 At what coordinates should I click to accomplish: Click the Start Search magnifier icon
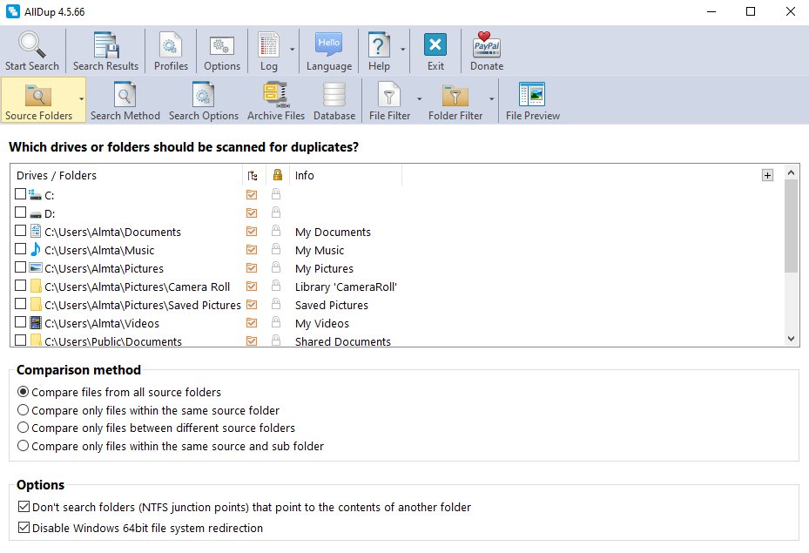pyautogui.click(x=32, y=45)
